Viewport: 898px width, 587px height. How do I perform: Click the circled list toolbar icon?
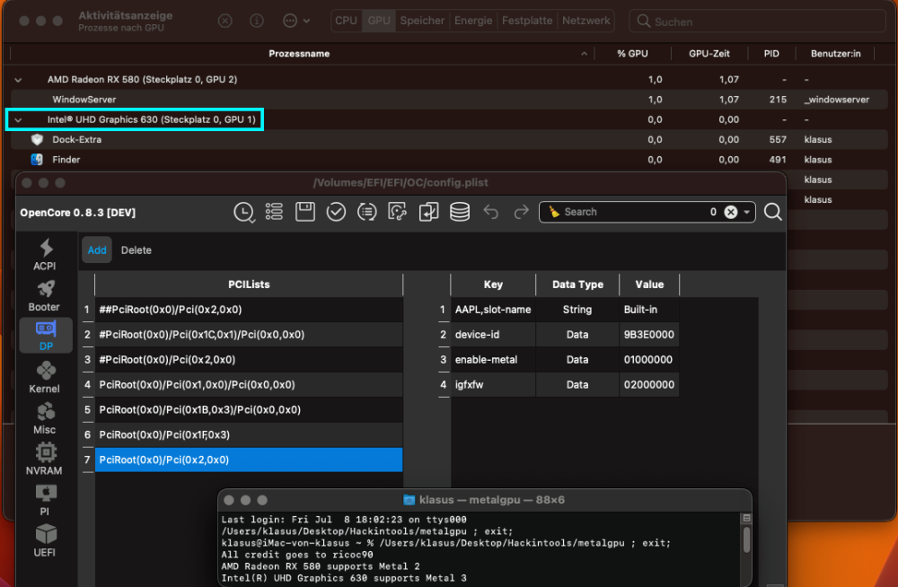pyautogui.click(x=367, y=212)
